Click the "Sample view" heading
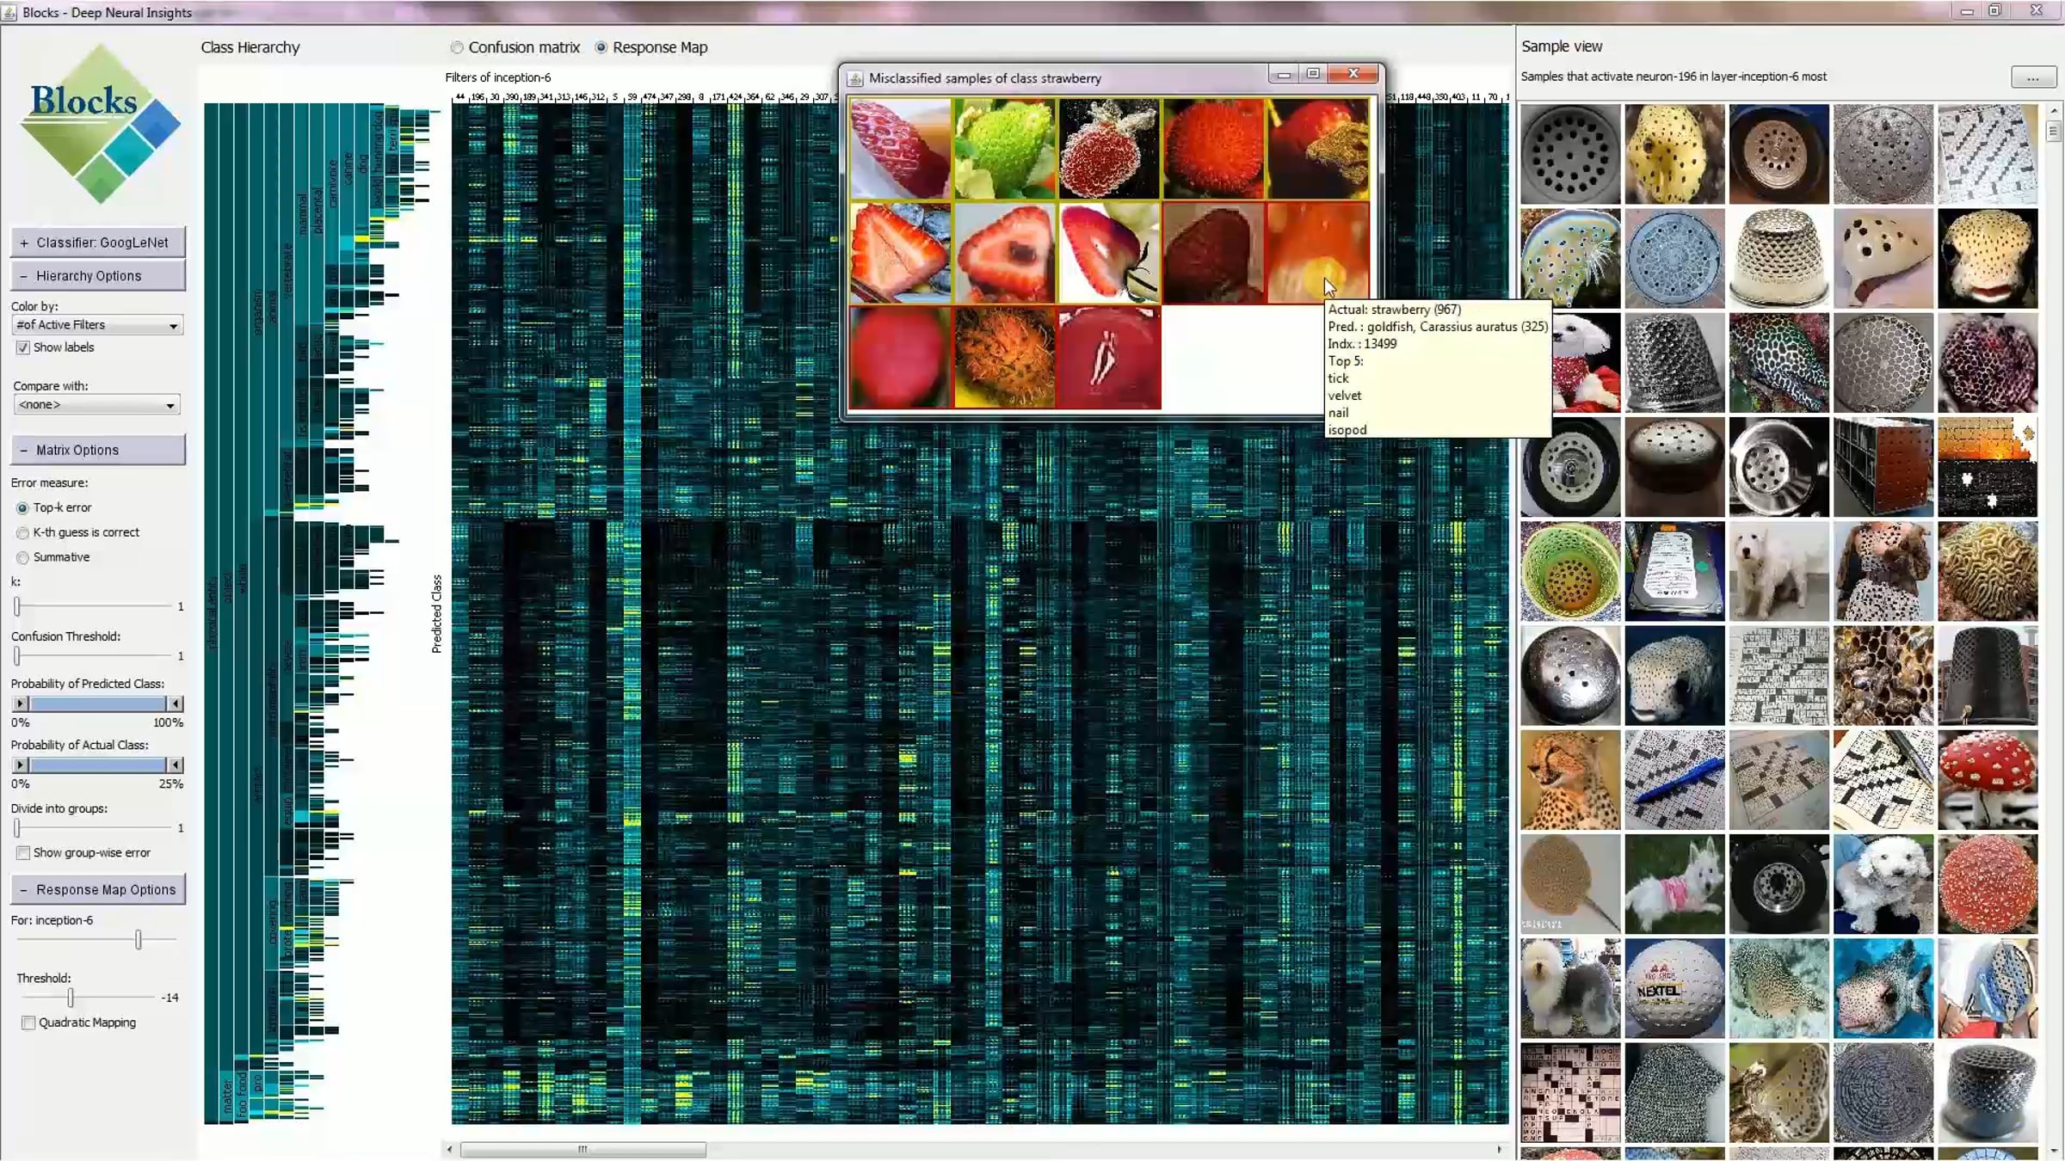Screen dimensions: 2065x1161 tap(1562, 46)
